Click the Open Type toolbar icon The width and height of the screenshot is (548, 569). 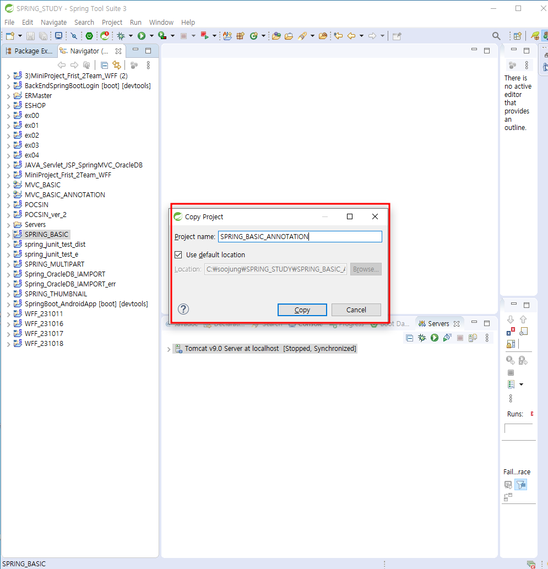point(276,36)
